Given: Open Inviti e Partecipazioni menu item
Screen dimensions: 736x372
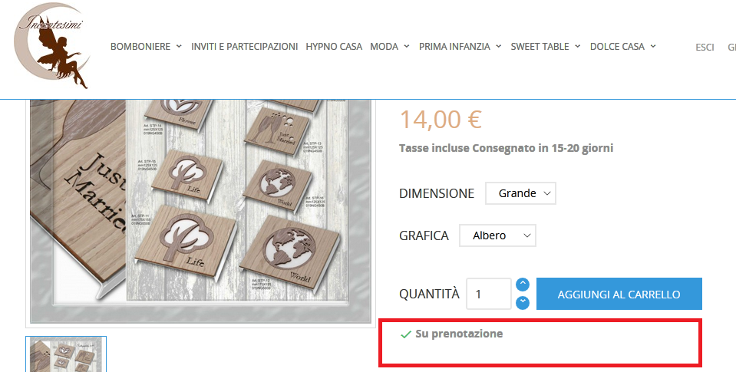Looking at the screenshot, I should coord(245,47).
